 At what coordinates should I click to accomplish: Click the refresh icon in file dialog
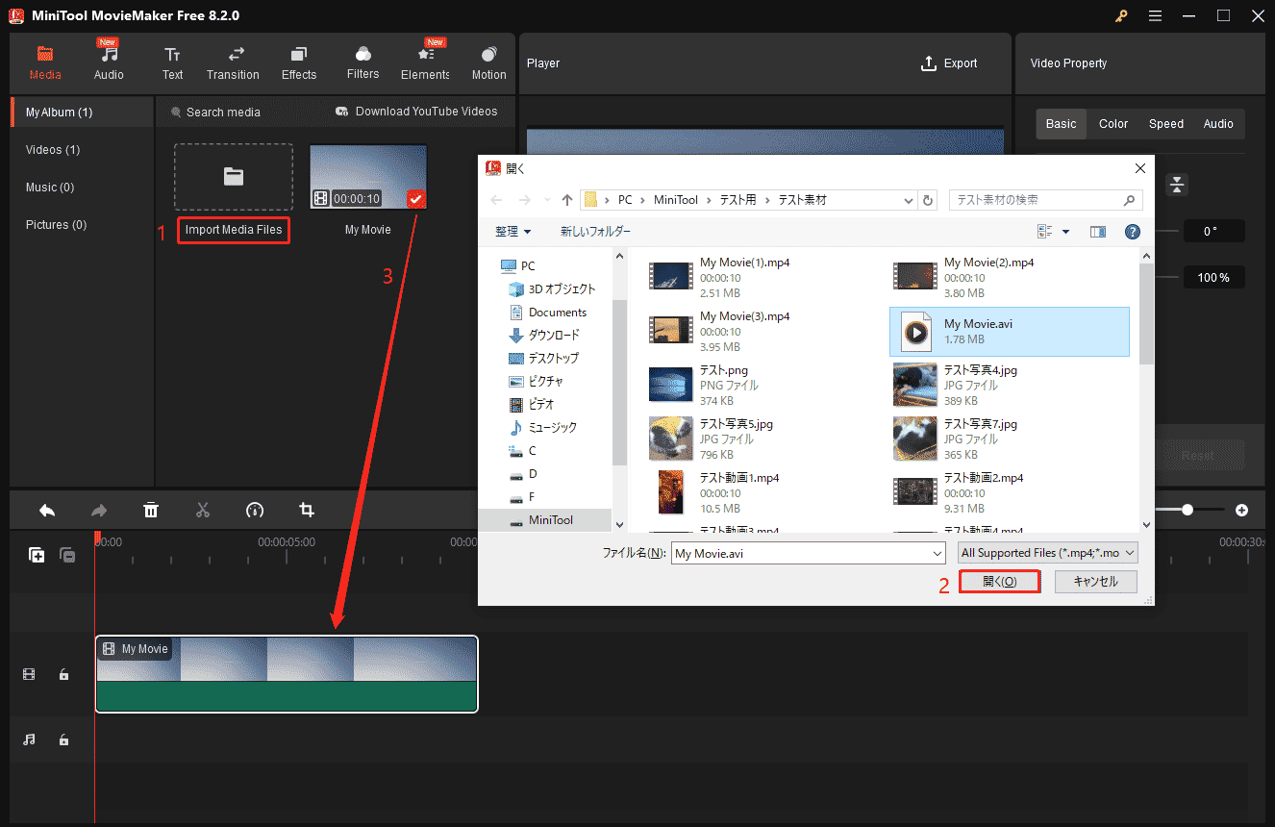pos(928,200)
